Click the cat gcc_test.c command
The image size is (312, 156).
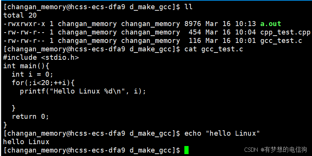(214, 49)
